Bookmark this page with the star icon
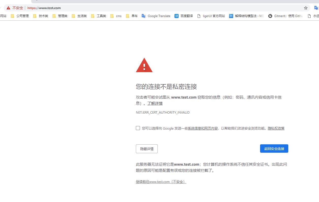This screenshot has width=319, height=202. pyautogui.click(x=306, y=8)
